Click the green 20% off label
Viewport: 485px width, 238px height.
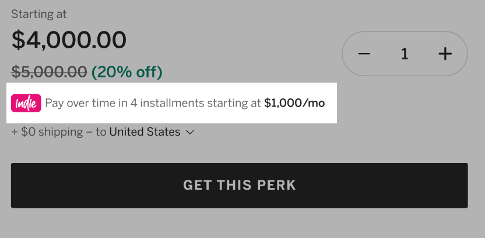[x=127, y=72]
